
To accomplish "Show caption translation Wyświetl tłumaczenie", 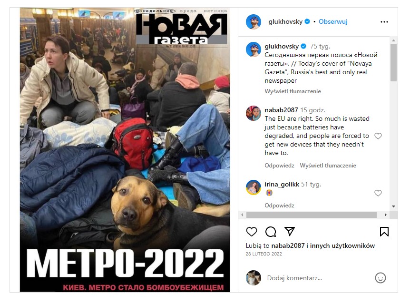I will (293, 91).
